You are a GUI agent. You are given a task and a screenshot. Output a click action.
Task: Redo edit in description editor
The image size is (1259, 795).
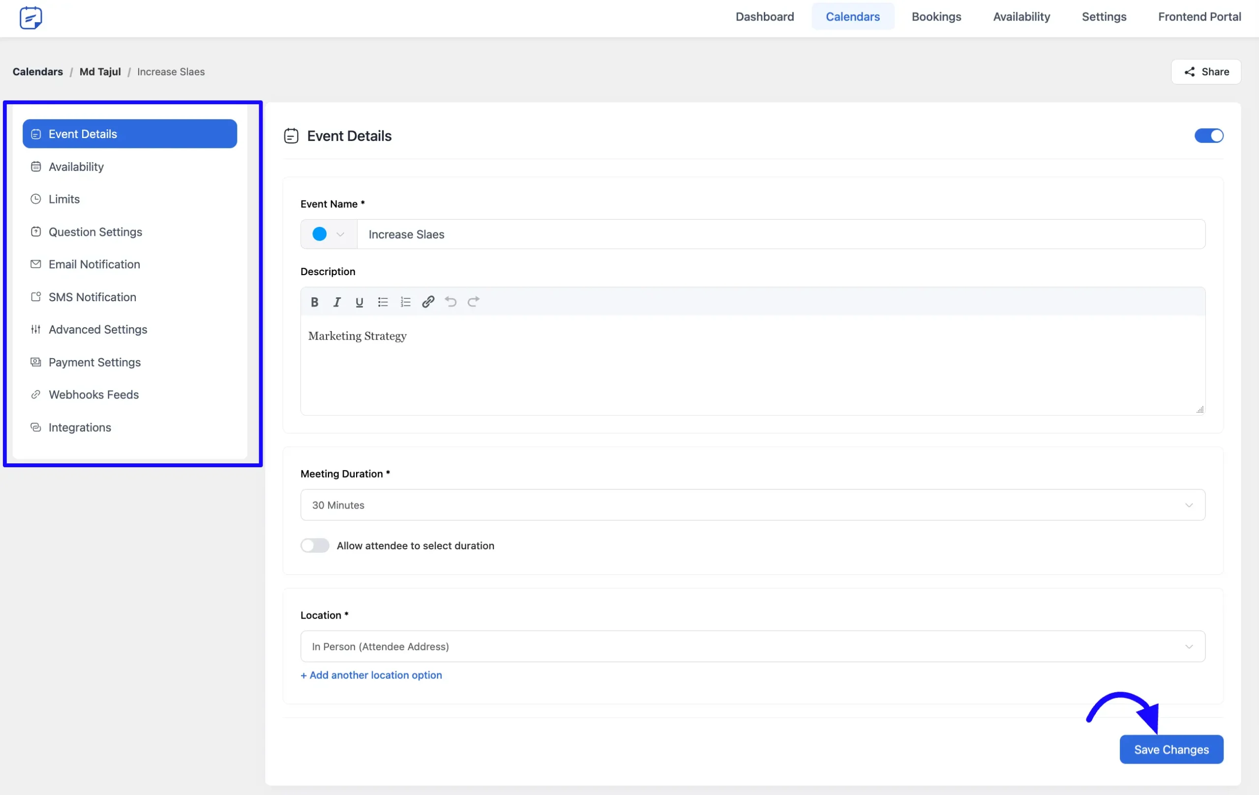click(x=473, y=302)
